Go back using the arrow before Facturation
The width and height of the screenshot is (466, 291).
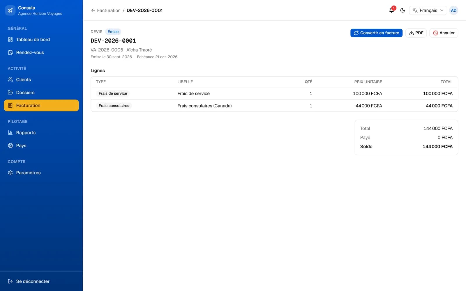[x=93, y=10]
